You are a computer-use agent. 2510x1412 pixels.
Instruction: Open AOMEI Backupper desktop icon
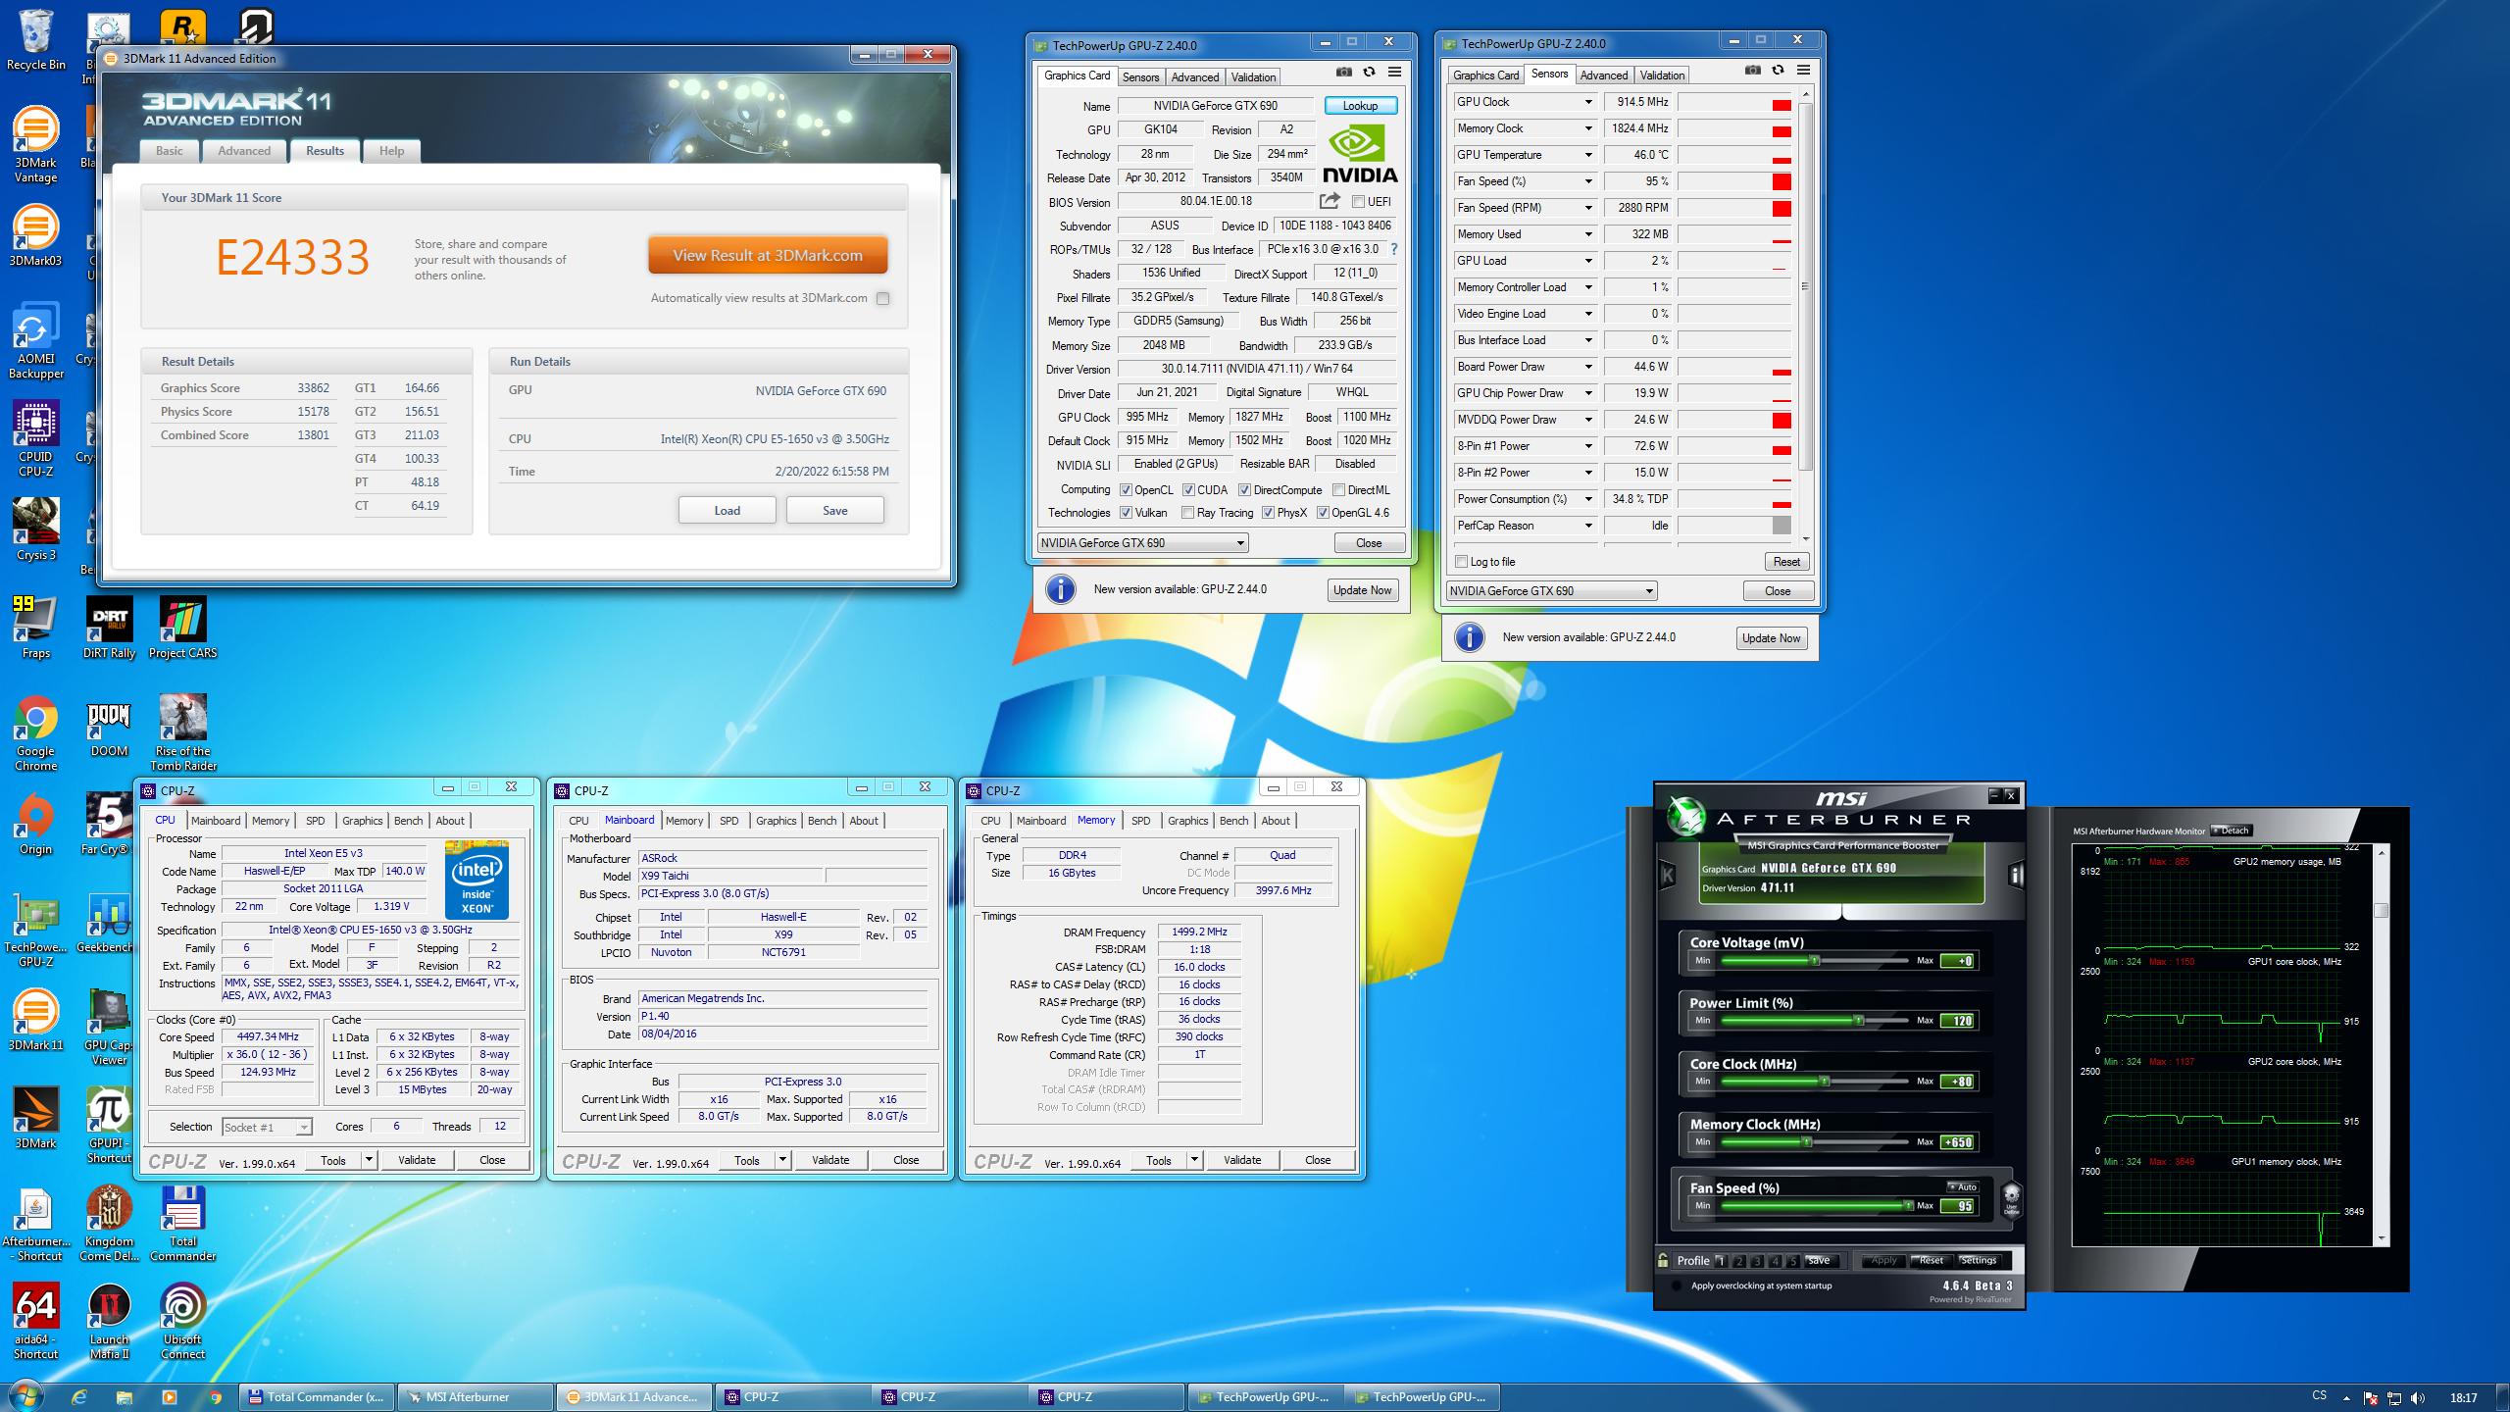tap(36, 340)
